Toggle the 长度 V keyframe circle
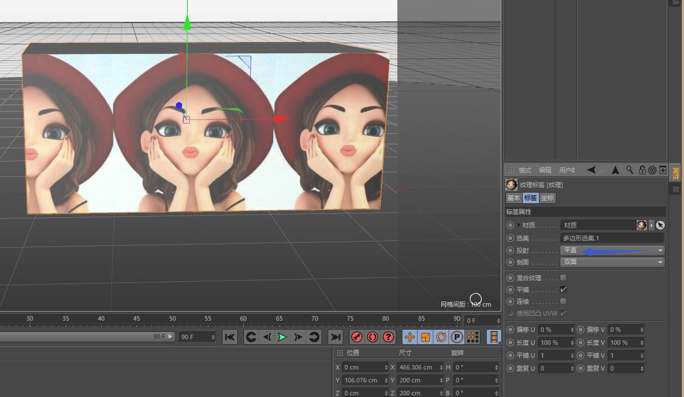 click(581, 343)
